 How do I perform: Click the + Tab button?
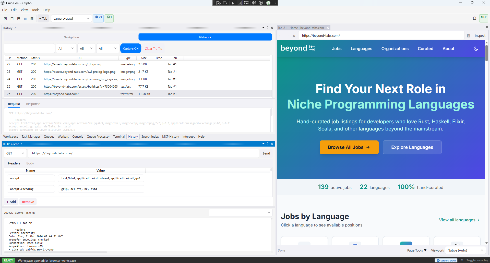43,18
